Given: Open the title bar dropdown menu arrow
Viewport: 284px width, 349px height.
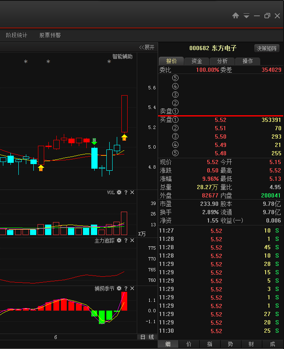Looking at the screenshot, I should click(246, 15).
